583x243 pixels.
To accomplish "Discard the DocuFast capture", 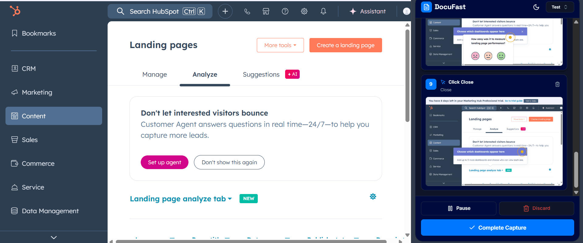I will point(536,208).
